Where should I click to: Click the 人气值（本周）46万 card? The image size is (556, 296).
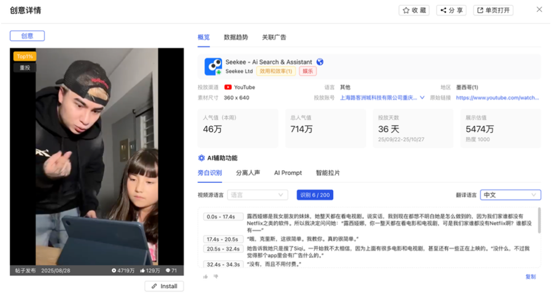[x=238, y=128]
